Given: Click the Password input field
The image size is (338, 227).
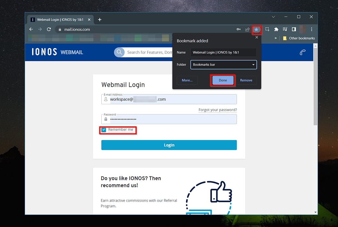Looking at the screenshot, I should pos(169,119).
